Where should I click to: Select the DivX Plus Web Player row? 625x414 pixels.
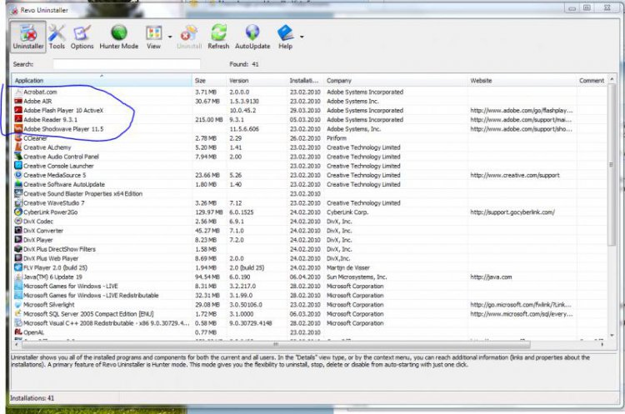[309, 258]
